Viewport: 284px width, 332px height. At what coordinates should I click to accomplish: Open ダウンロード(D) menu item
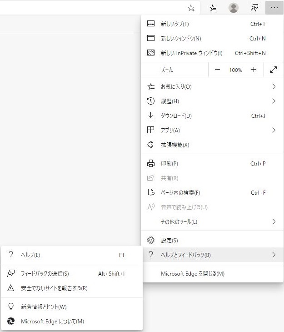pyautogui.click(x=212, y=116)
